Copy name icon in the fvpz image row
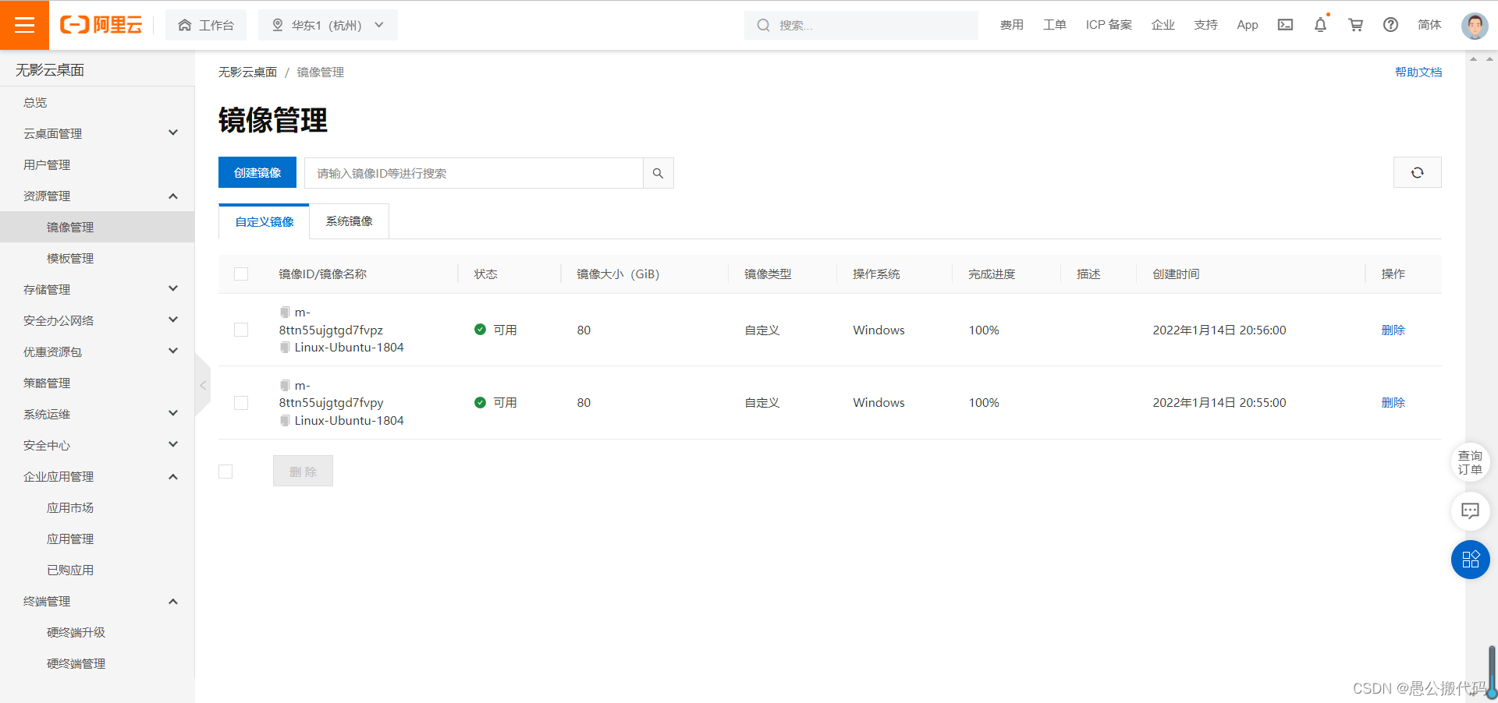Image resolution: width=1498 pixels, height=703 pixels. 285,348
